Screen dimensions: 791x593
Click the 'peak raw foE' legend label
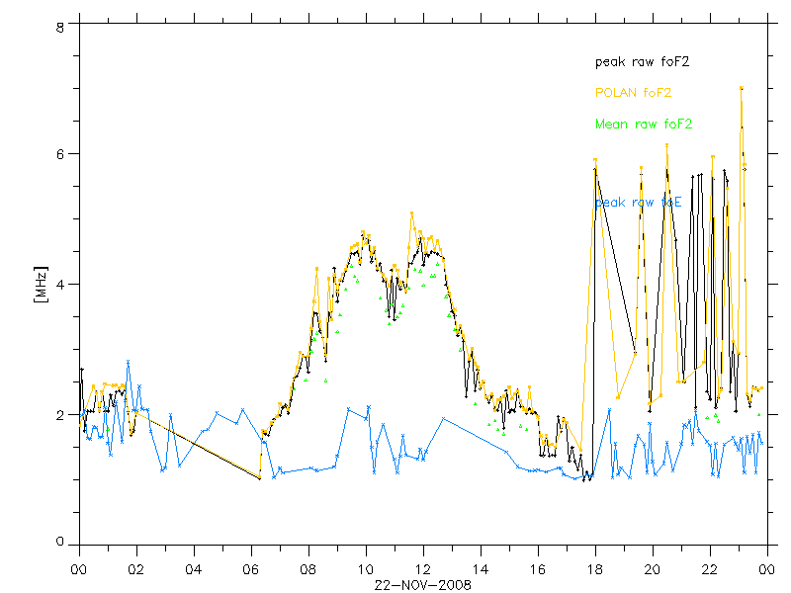pyautogui.click(x=638, y=203)
